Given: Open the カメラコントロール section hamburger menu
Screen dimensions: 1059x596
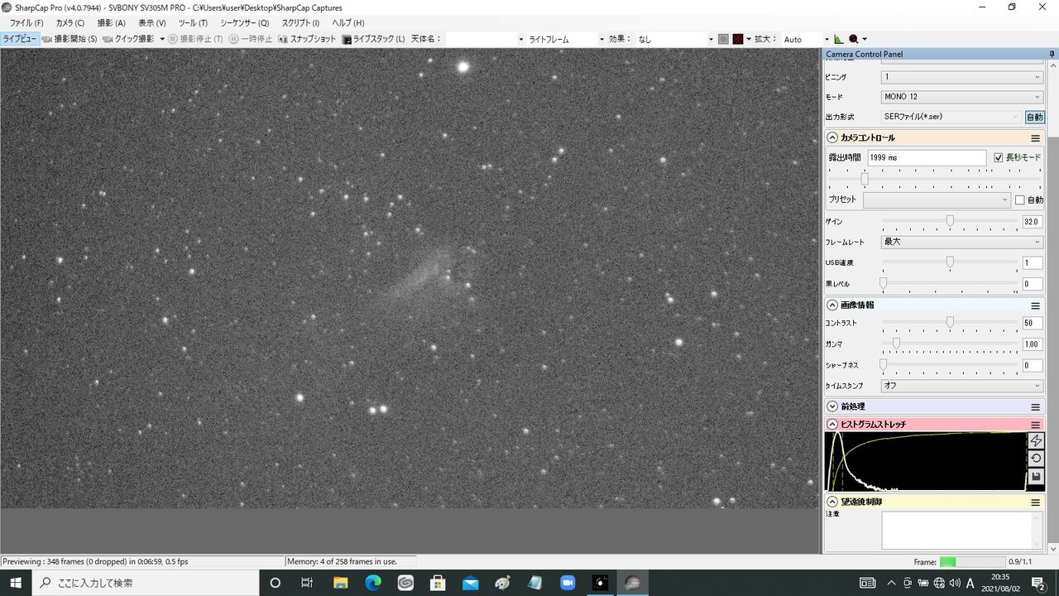Looking at the screenshot, I should [1035, 138].
